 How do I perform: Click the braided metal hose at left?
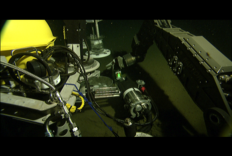(x=27, y=75)
